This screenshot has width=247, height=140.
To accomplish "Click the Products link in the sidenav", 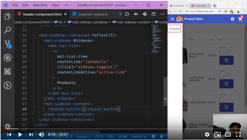I will tap(174, 29).
